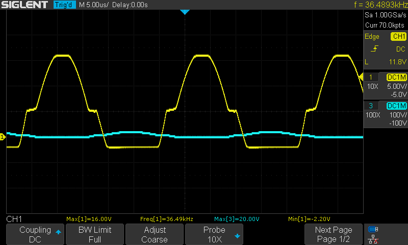Click the Curr 70.0kpts memory depth
This screenshot has width=408, height=245.
tap(385, 25)
